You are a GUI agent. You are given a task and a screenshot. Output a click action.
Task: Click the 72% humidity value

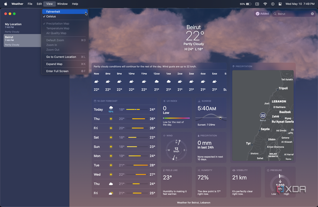click(x=203, y=178)
